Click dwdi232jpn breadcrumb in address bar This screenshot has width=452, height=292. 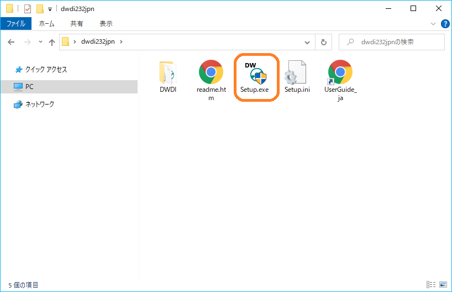[x=98, y=42]
